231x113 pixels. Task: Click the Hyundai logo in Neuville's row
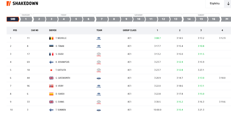coord(99,38)
